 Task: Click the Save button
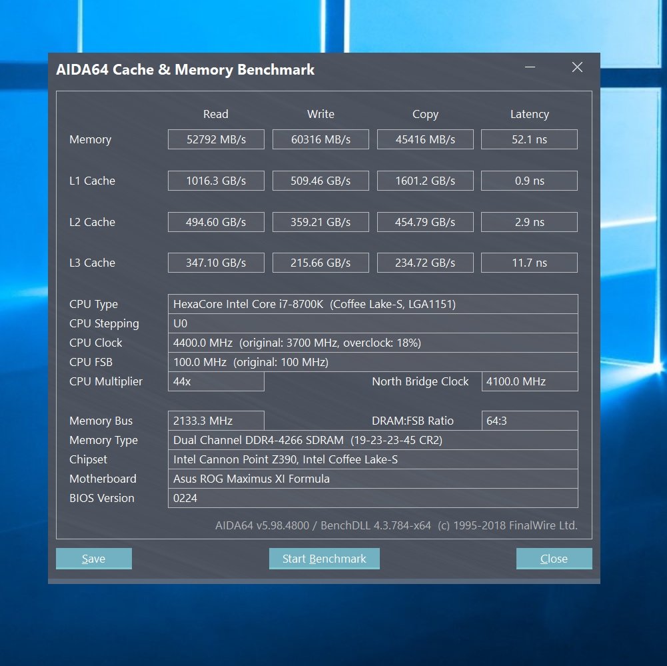tap(93, 559)
